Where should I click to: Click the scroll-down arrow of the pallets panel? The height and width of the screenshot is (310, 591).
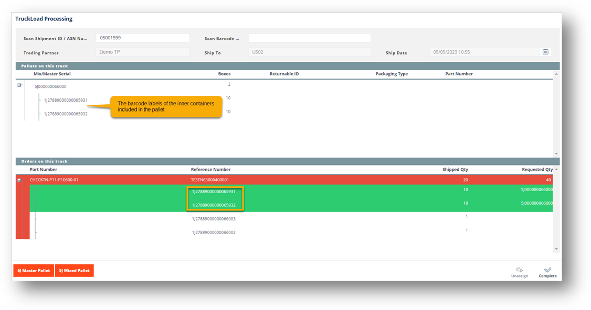coord(556,153)
